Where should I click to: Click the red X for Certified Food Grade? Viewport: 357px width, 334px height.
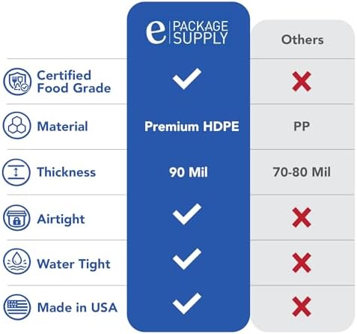[x=302, y=82]
